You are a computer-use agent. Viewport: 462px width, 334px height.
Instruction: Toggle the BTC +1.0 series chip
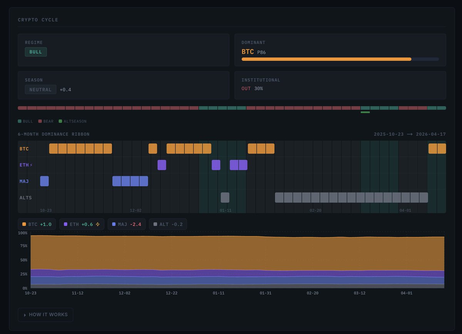click(37, 224)
